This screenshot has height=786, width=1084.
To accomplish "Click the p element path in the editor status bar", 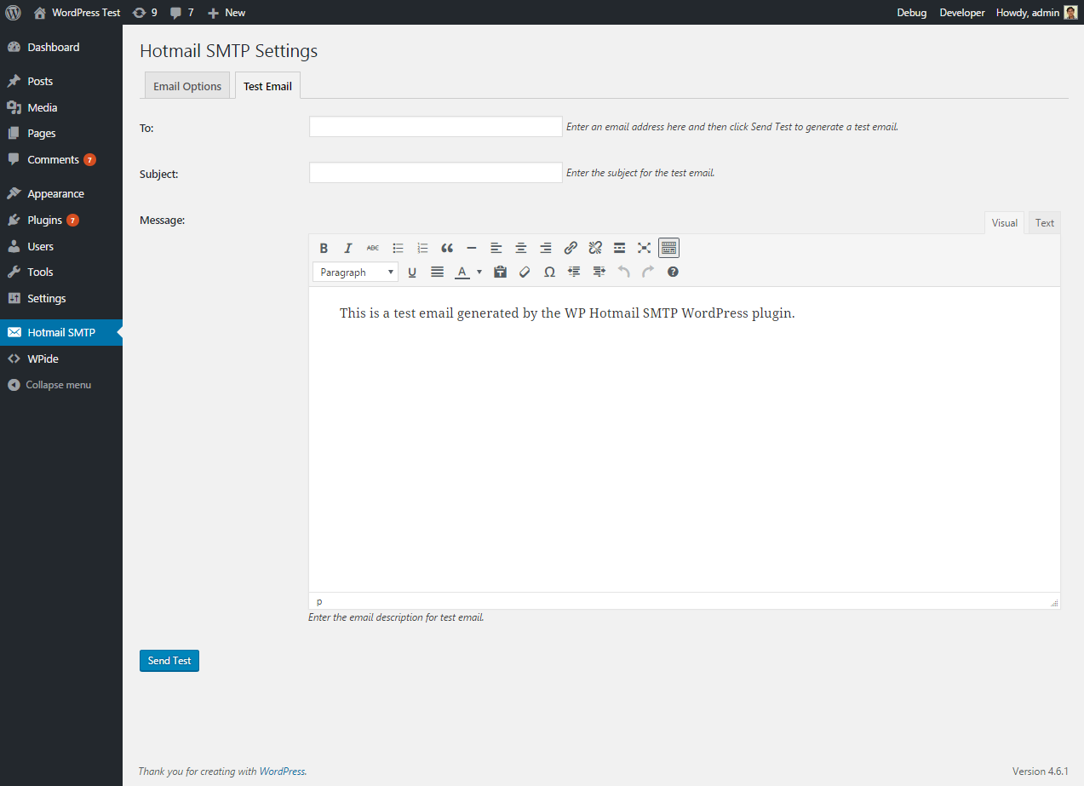I will point(319,601).
